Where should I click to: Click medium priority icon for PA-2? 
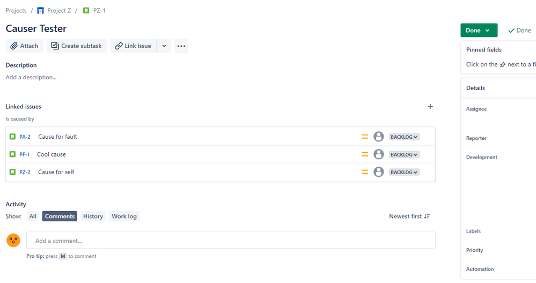click(365, 137)
